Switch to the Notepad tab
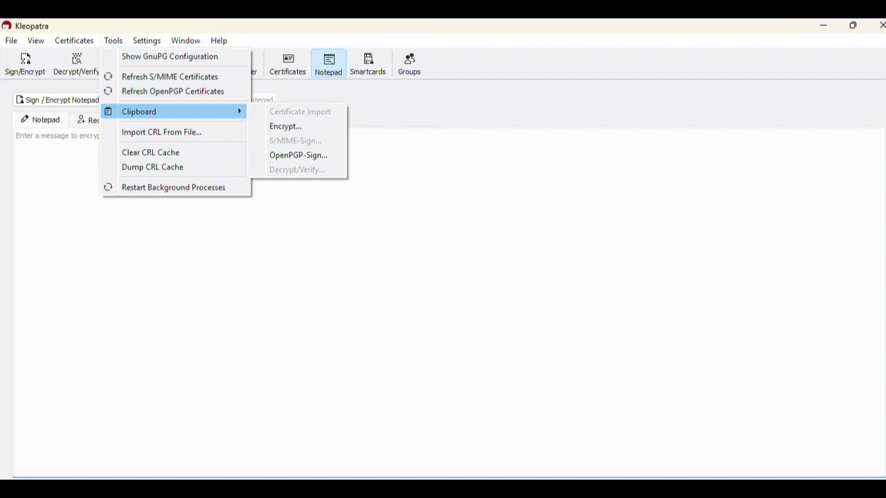Viewport: 886px width, 498px height. (40, 120)
